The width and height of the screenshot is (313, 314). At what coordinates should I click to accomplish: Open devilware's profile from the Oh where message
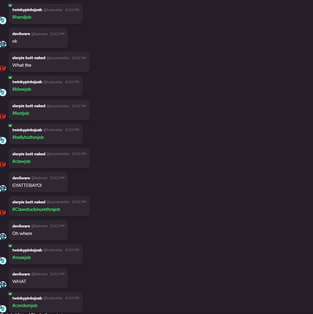click(21, 226)
